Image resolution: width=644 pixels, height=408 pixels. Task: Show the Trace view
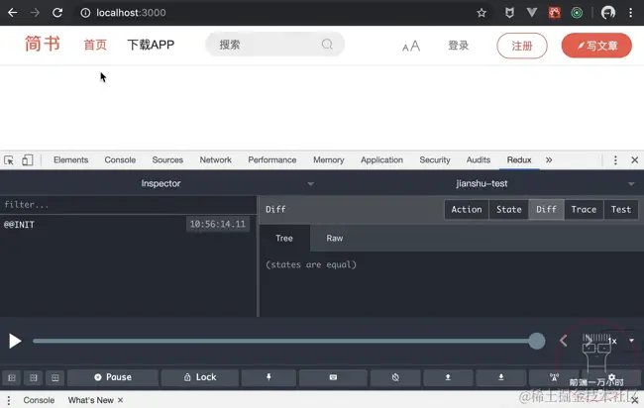584,209
